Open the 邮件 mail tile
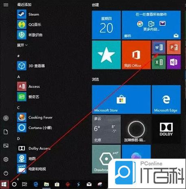Viewport: 186px width, 189px height. 151,25
